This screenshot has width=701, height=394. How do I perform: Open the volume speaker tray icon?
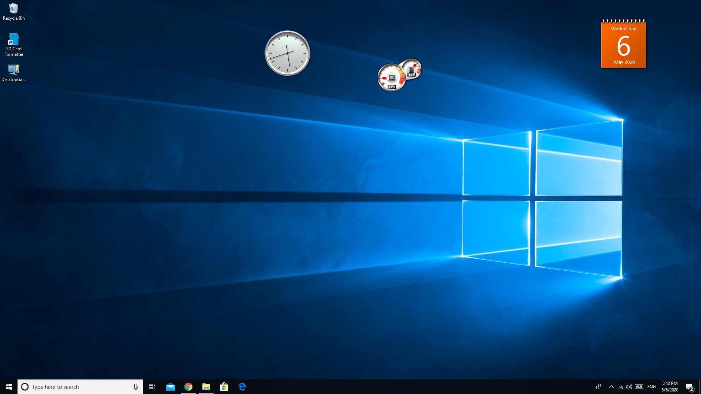click(629, 387)
